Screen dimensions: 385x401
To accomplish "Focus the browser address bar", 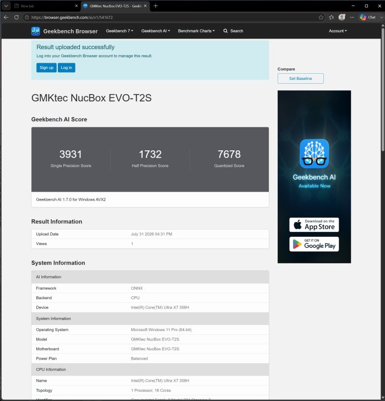I will pyautogui.click(x=171, y=18).
